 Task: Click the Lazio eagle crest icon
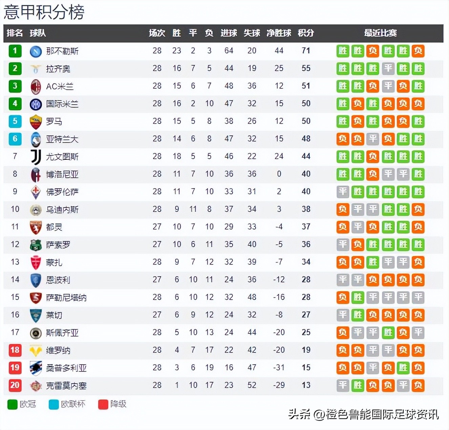(36, 69)
